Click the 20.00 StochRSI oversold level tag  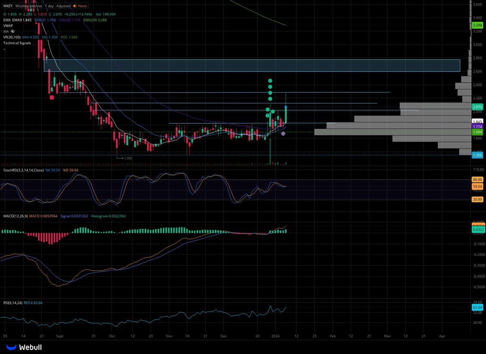477,199
